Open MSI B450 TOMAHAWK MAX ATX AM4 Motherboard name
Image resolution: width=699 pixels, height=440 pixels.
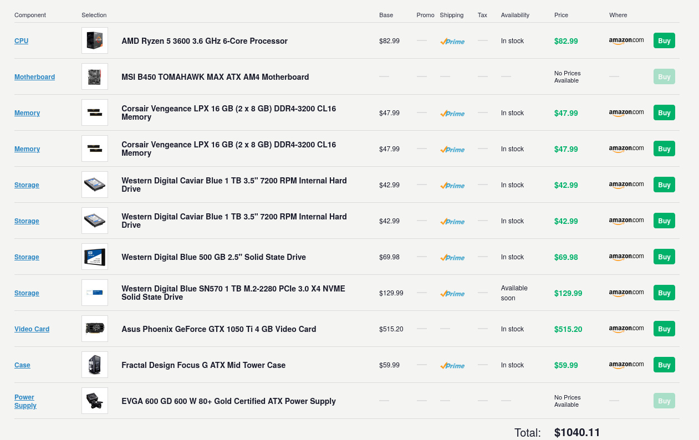(215, 77)
